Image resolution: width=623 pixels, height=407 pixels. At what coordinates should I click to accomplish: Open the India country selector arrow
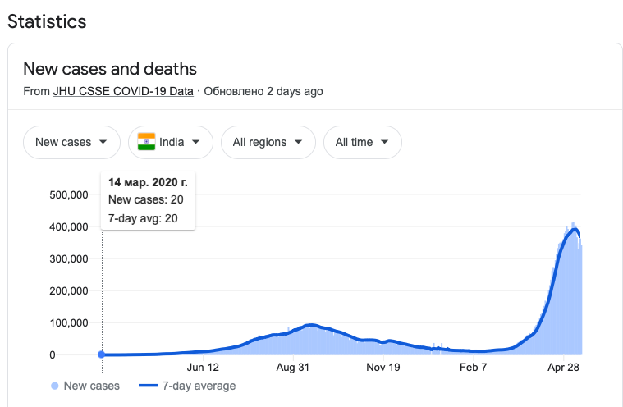(x=195, y=142)
